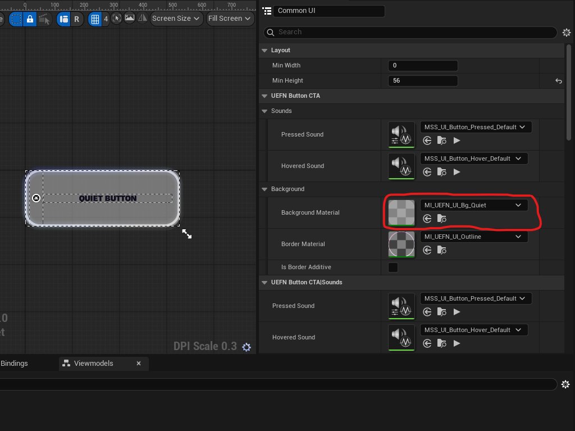Viewport: 575px width, 431px height.
Task: Toggle the layout transform mode button
Action: 64,19
